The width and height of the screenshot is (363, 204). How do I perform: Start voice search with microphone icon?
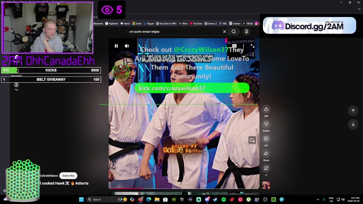click(x=246, y=32)
